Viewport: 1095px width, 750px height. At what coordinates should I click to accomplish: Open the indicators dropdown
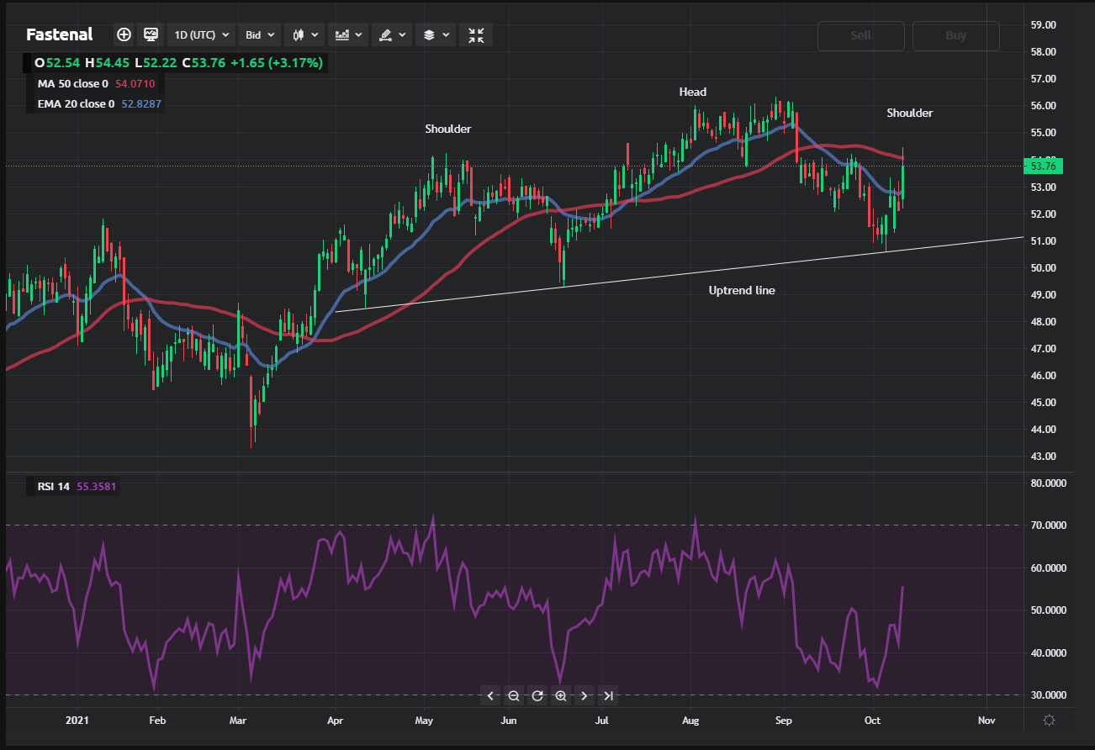click(348, 35)
